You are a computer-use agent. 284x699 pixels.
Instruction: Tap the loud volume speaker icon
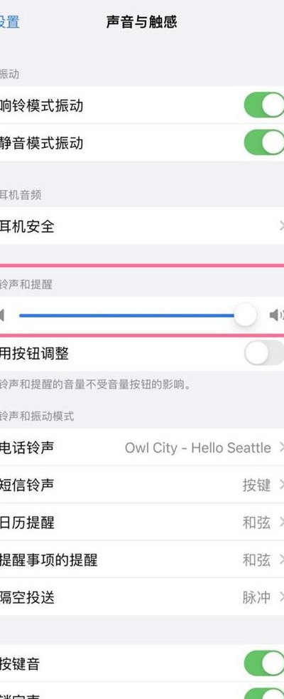click(x=277, y=315)
